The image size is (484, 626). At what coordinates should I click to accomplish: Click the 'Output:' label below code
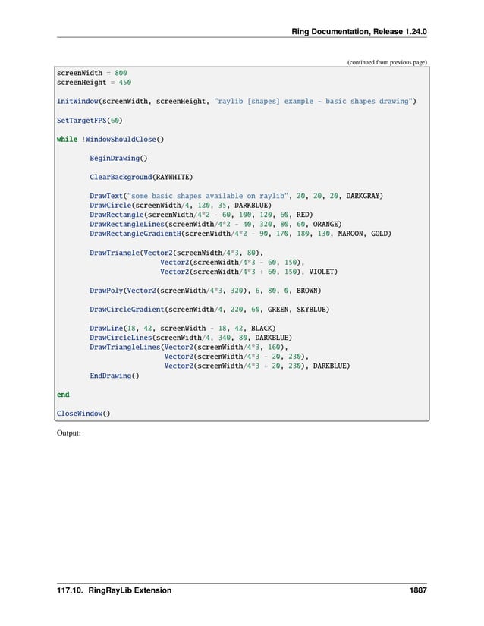tap(68, 433)
